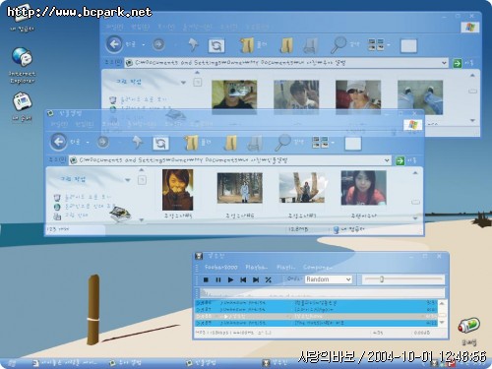Switch to the first taskbar window button

point(65,363)
